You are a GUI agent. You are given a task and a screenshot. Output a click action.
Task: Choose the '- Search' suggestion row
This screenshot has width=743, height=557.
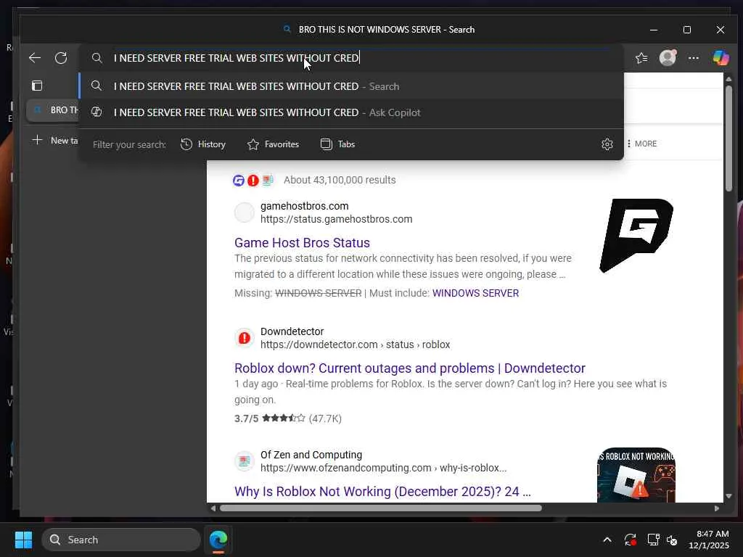(350, 86)
